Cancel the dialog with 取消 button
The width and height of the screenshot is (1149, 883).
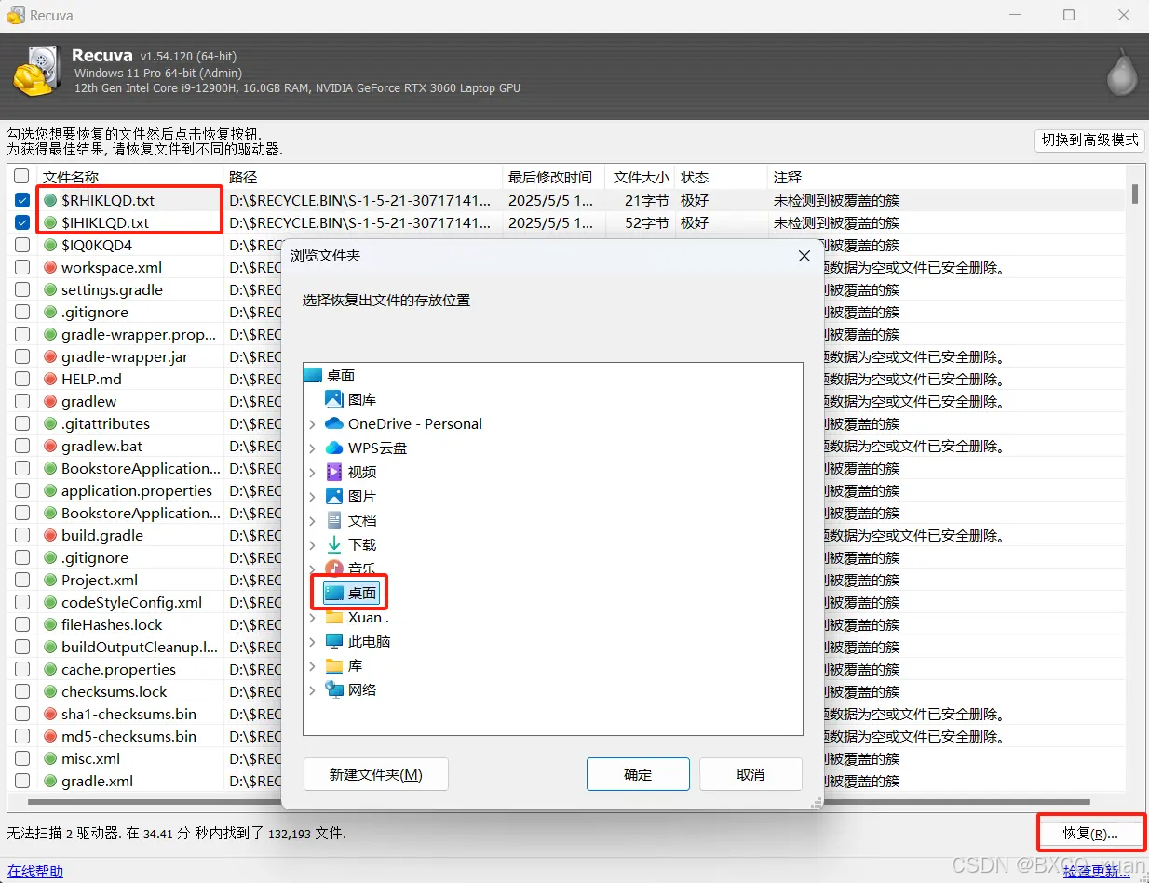tap(750, 774)
